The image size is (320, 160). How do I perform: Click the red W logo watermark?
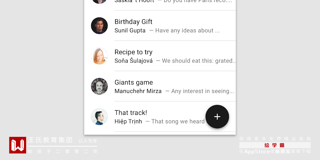point(17,145)
